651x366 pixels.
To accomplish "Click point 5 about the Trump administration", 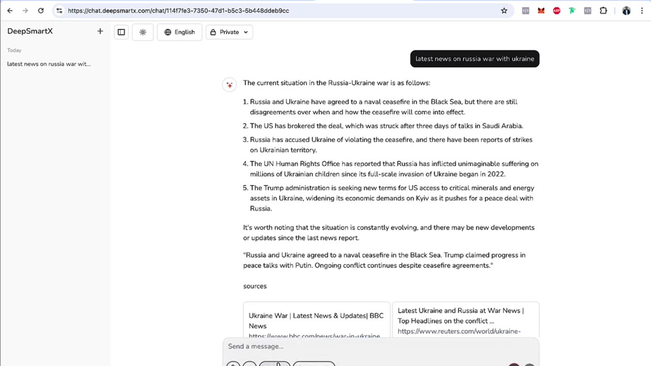I will [392, 198].
